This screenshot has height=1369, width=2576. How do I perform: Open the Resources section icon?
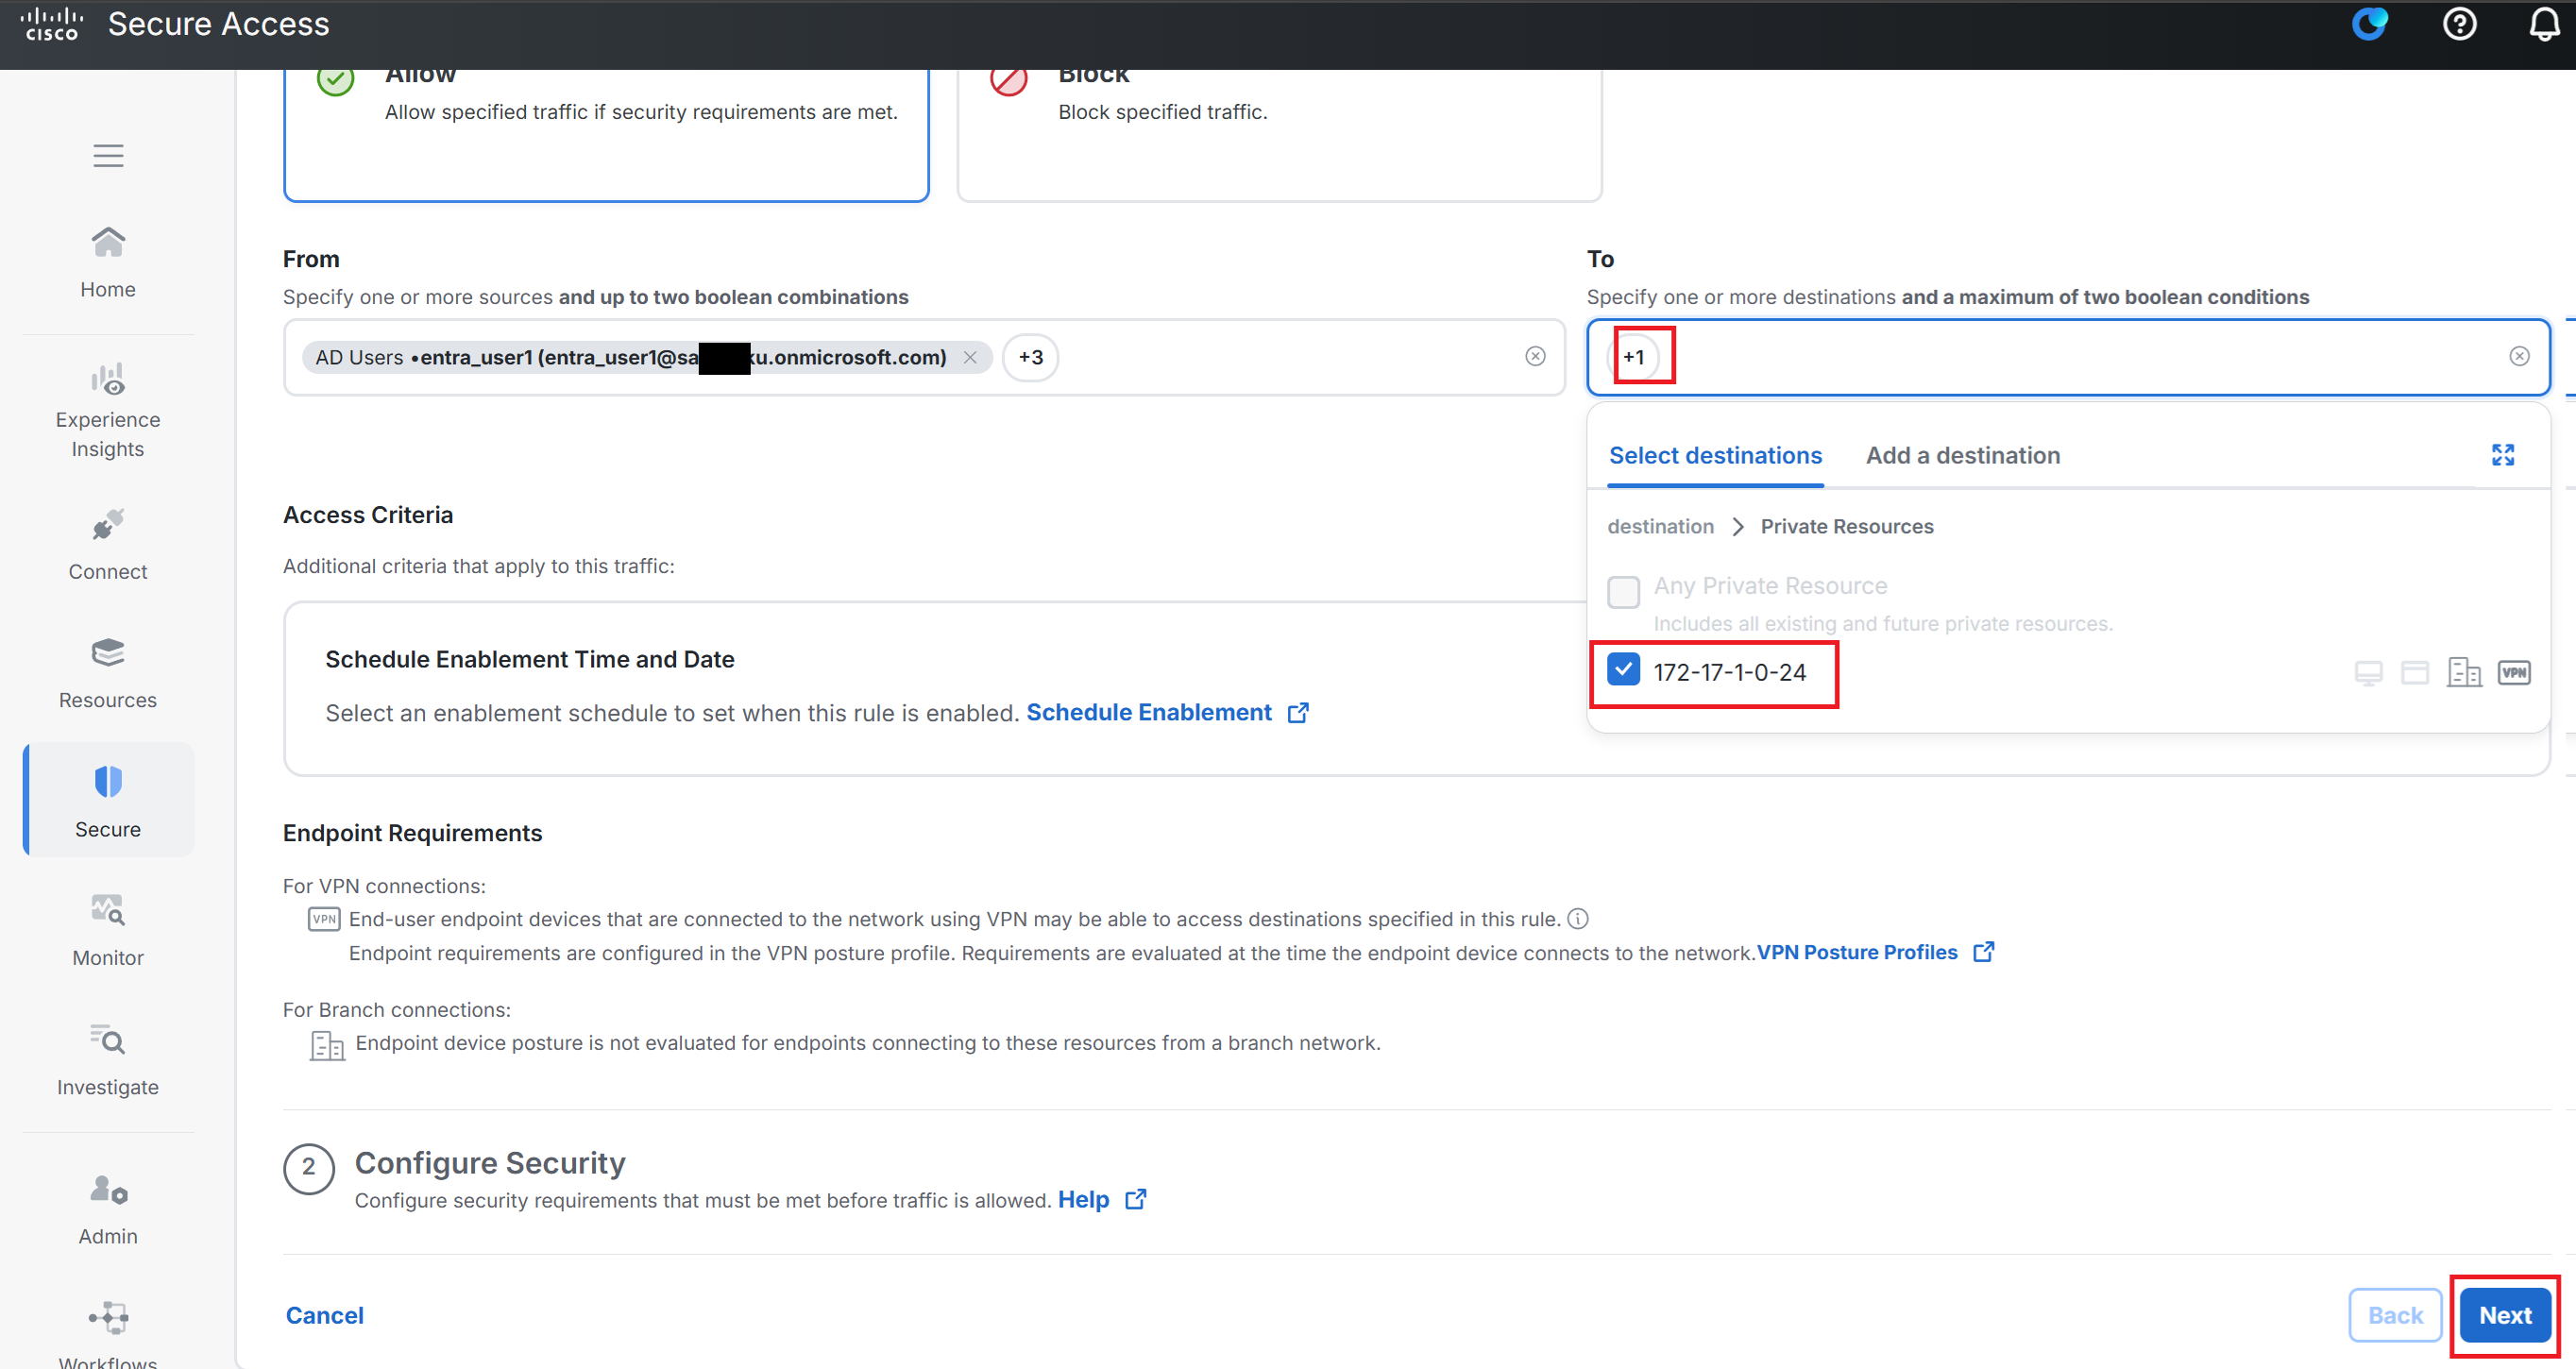coord(108,653)
